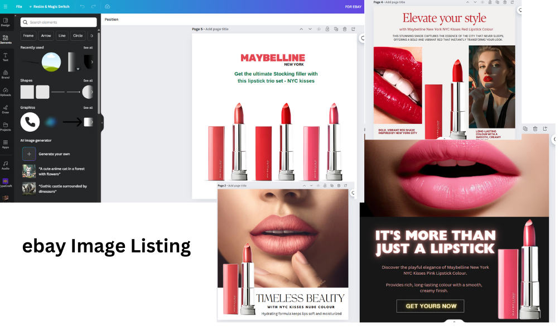The image size is (560, 330).
Task: Open the Design side panel
Action: point(6,22)
